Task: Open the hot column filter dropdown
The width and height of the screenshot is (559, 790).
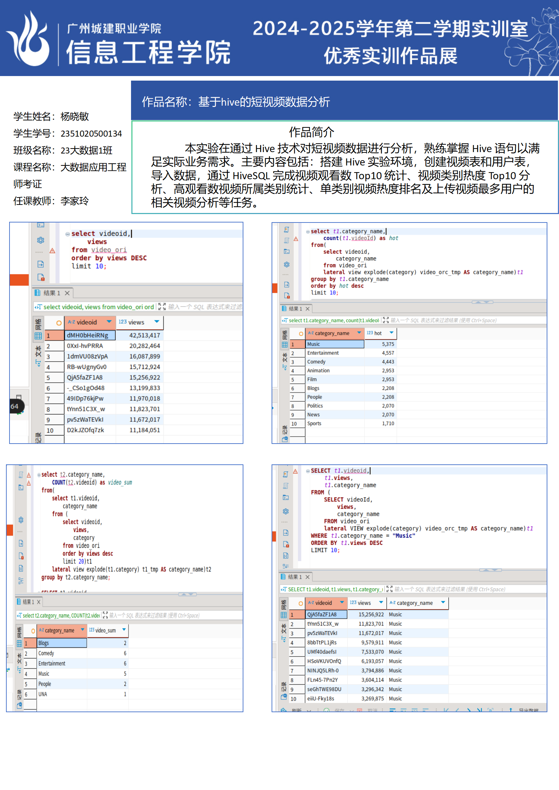Action: (391, 333)
